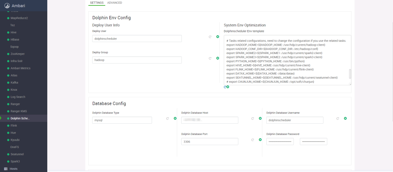Viewport: 393px width, 172px height.
Task: Click green plus icon beside Dolphin Database Type
Action: pyautogui.click(x=175, y=119)
